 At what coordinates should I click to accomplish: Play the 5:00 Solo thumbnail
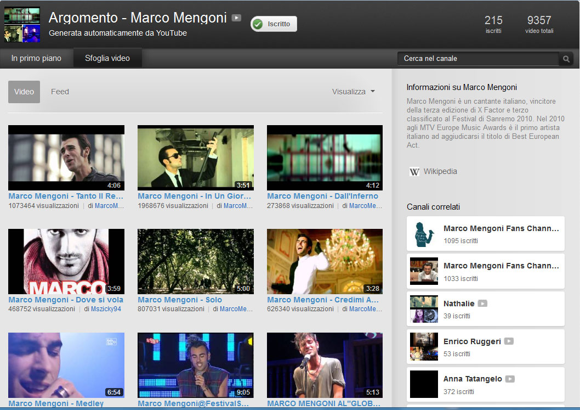click(196, 261)
